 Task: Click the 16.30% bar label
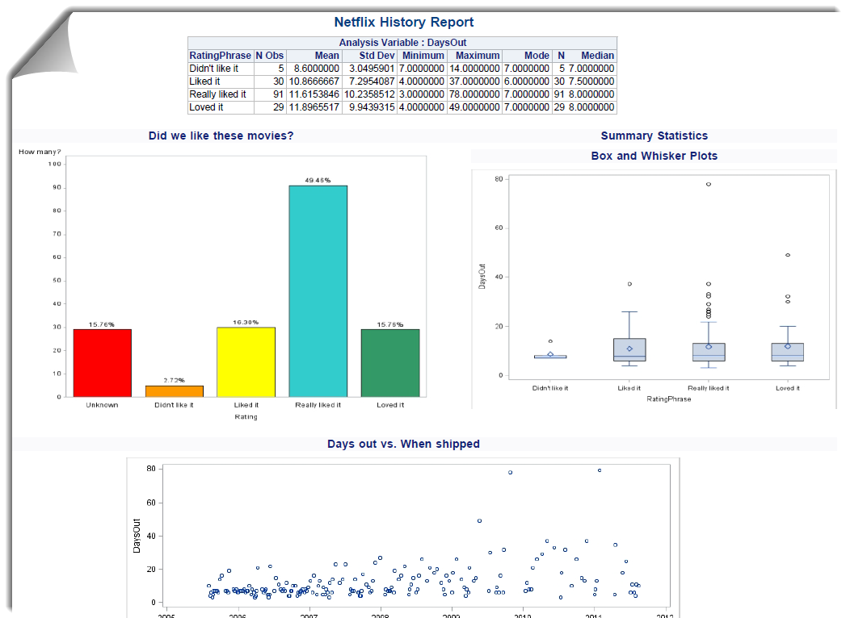click(246, 322)
